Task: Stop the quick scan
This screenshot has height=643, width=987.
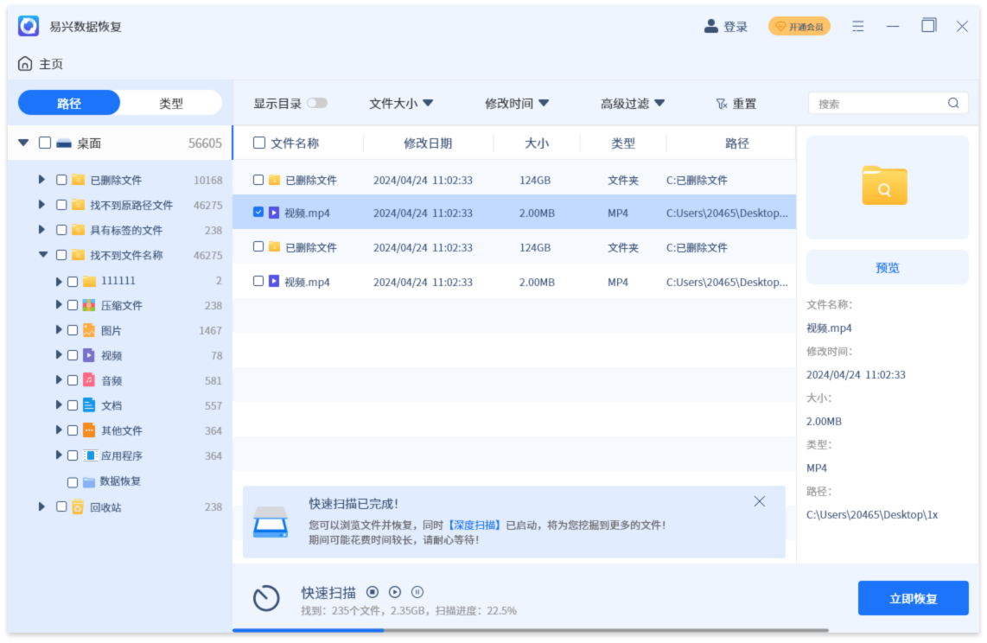Action: [373, 591]
